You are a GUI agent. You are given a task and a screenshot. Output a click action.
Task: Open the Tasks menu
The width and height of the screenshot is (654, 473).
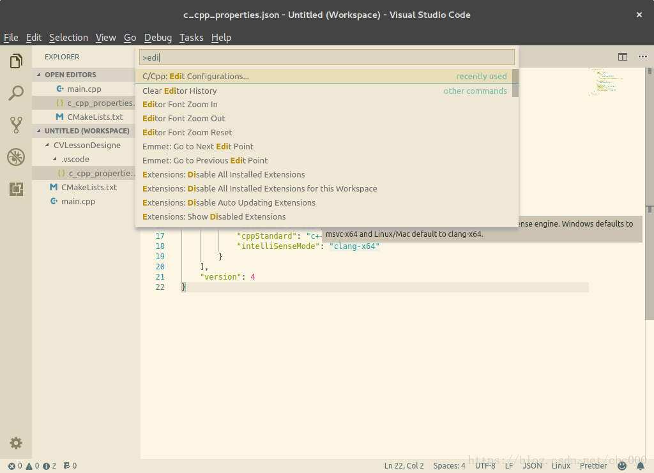pos(192,38)
